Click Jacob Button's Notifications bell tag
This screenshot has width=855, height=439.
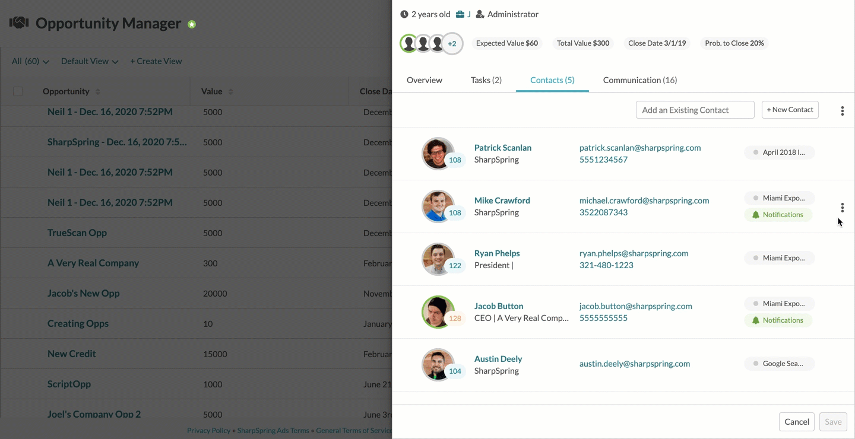click(778, 320)
